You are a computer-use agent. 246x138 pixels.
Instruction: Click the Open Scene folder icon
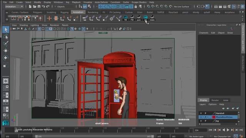click(x=35, y=7)
